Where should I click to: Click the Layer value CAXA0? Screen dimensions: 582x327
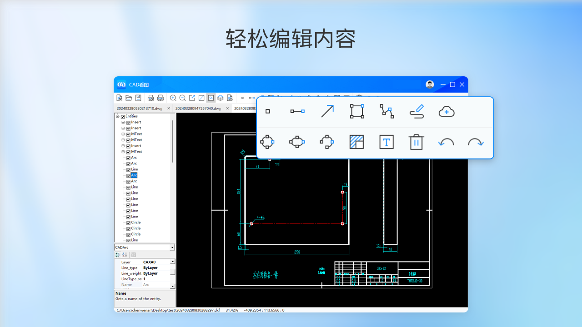[149, 262]
